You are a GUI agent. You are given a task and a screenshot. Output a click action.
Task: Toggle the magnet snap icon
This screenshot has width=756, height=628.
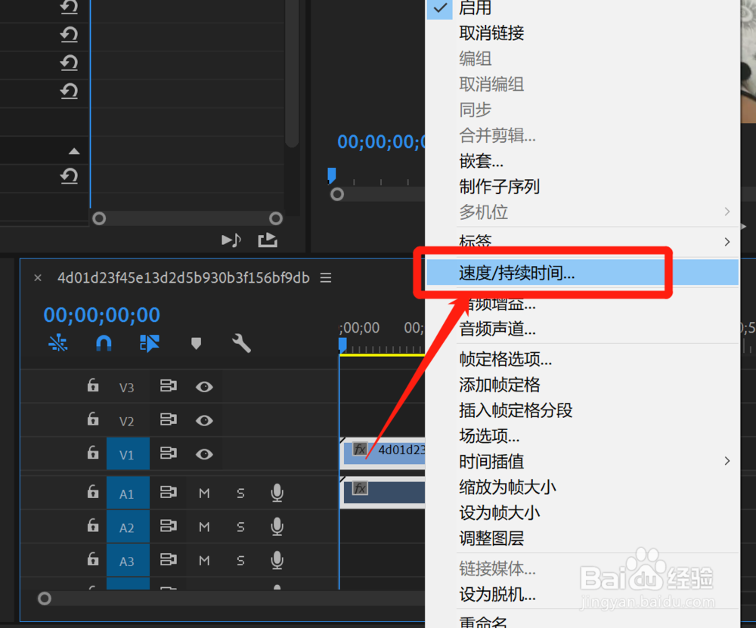[x=104, y=342]
